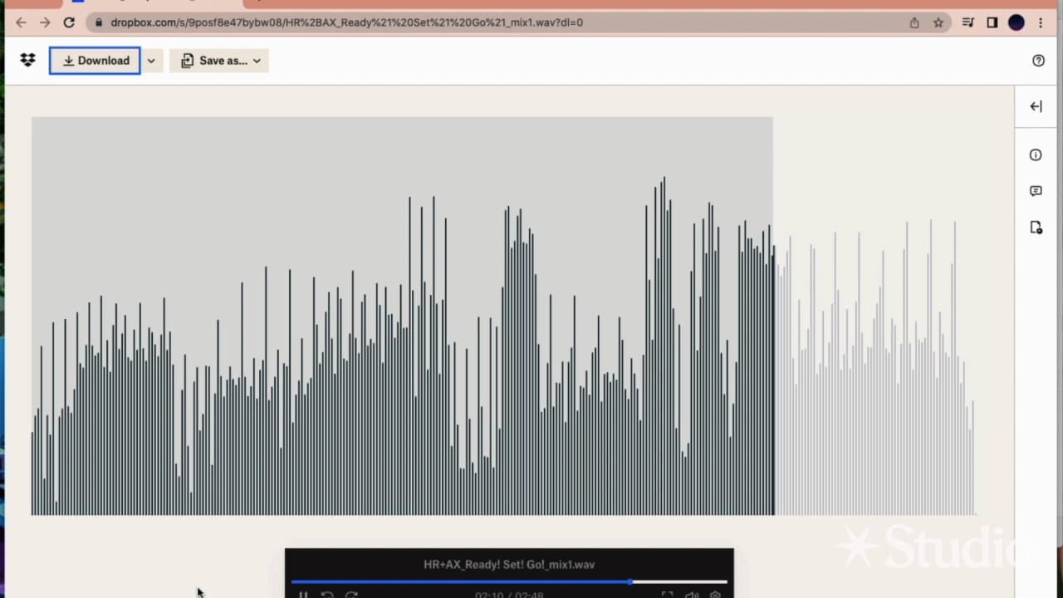This screenshot has height=598, width=1063.
Task: Expand the right sidebar with arrow icon
Action: [x=1036, y=106]
